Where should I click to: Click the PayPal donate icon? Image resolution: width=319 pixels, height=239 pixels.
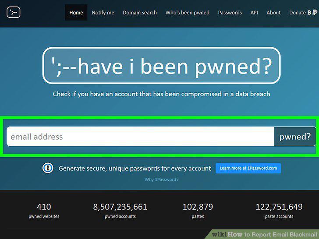click(x=315, y=13)
